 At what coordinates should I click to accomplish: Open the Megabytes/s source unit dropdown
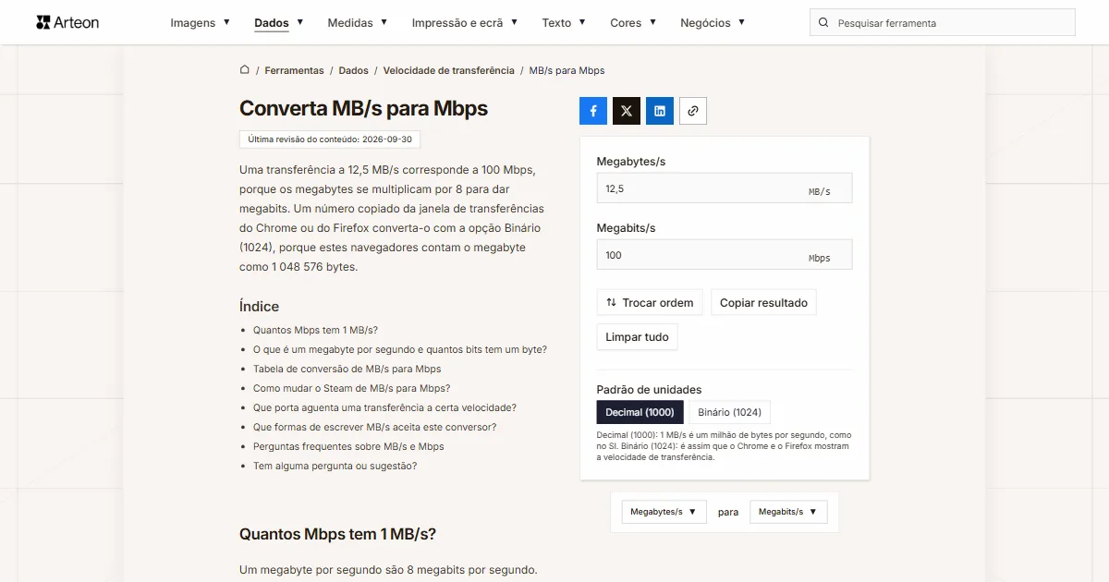point(664,512)
